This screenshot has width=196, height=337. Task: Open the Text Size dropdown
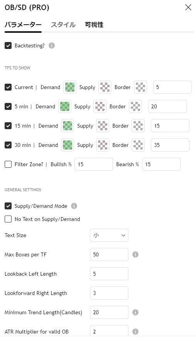click(109, 235)
